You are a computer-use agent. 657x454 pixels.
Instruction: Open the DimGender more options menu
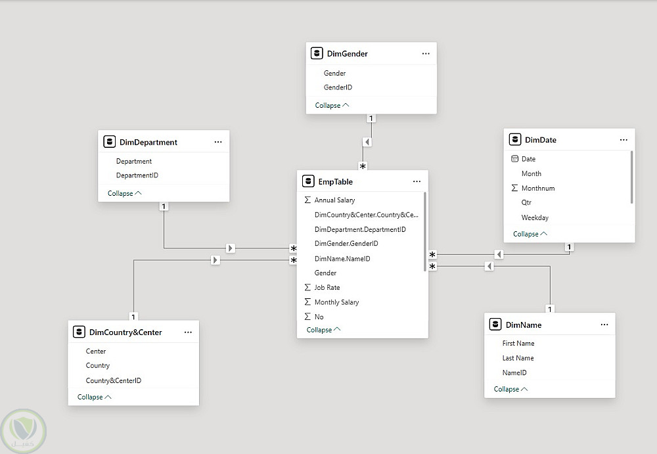pyautogui.click(x=426, y=54)
